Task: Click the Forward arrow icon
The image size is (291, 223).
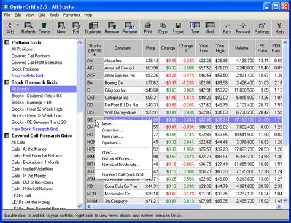Action: [243, 25]
